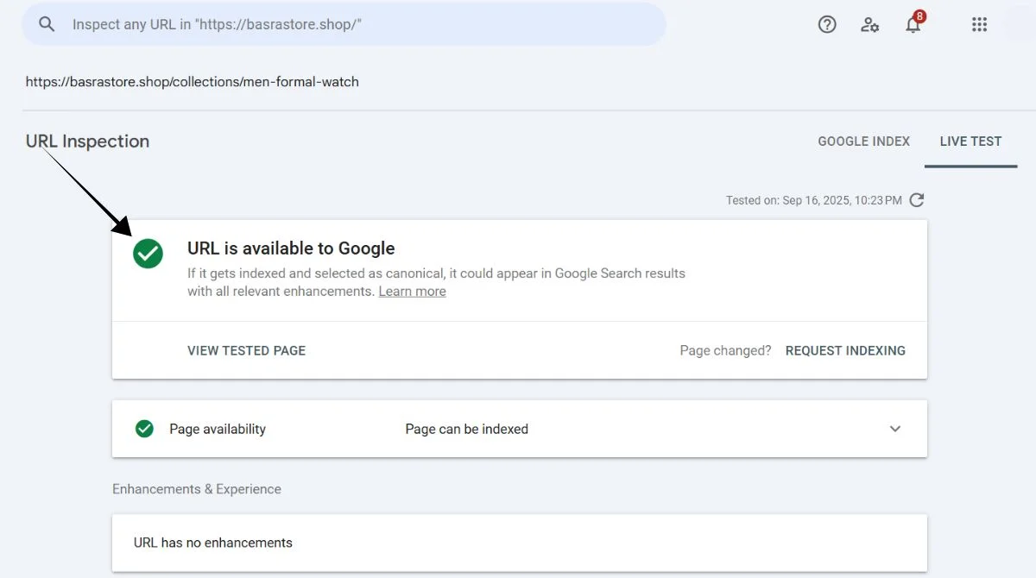Open the notifications bell icon

tap(913, 23)
